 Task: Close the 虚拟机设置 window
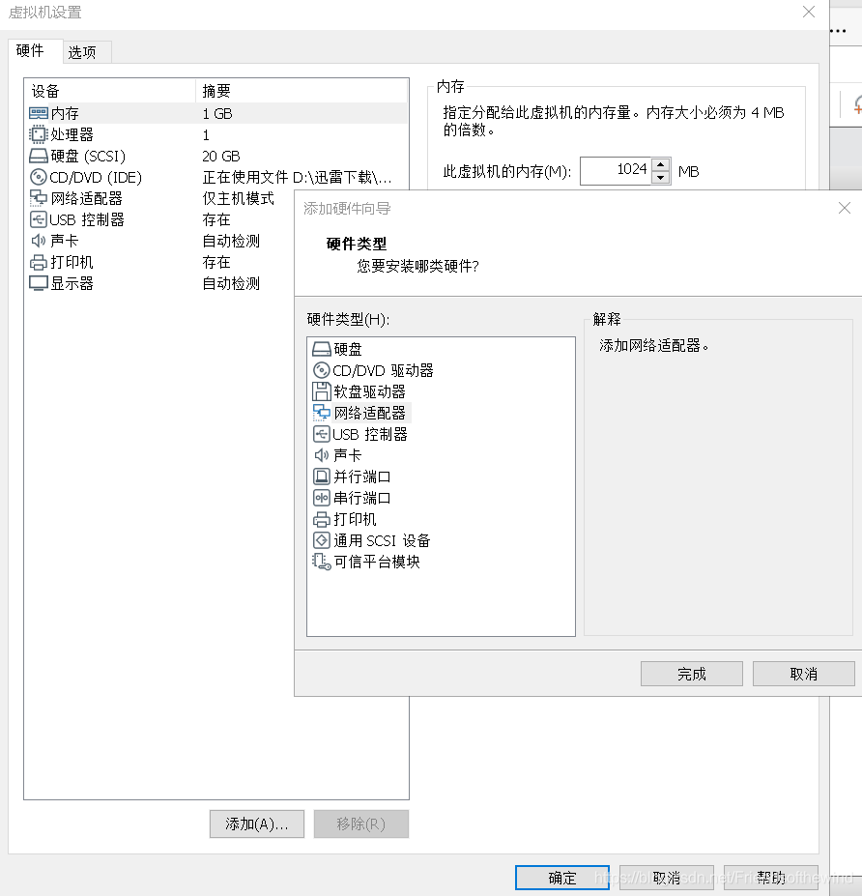(x=808, y=12)
